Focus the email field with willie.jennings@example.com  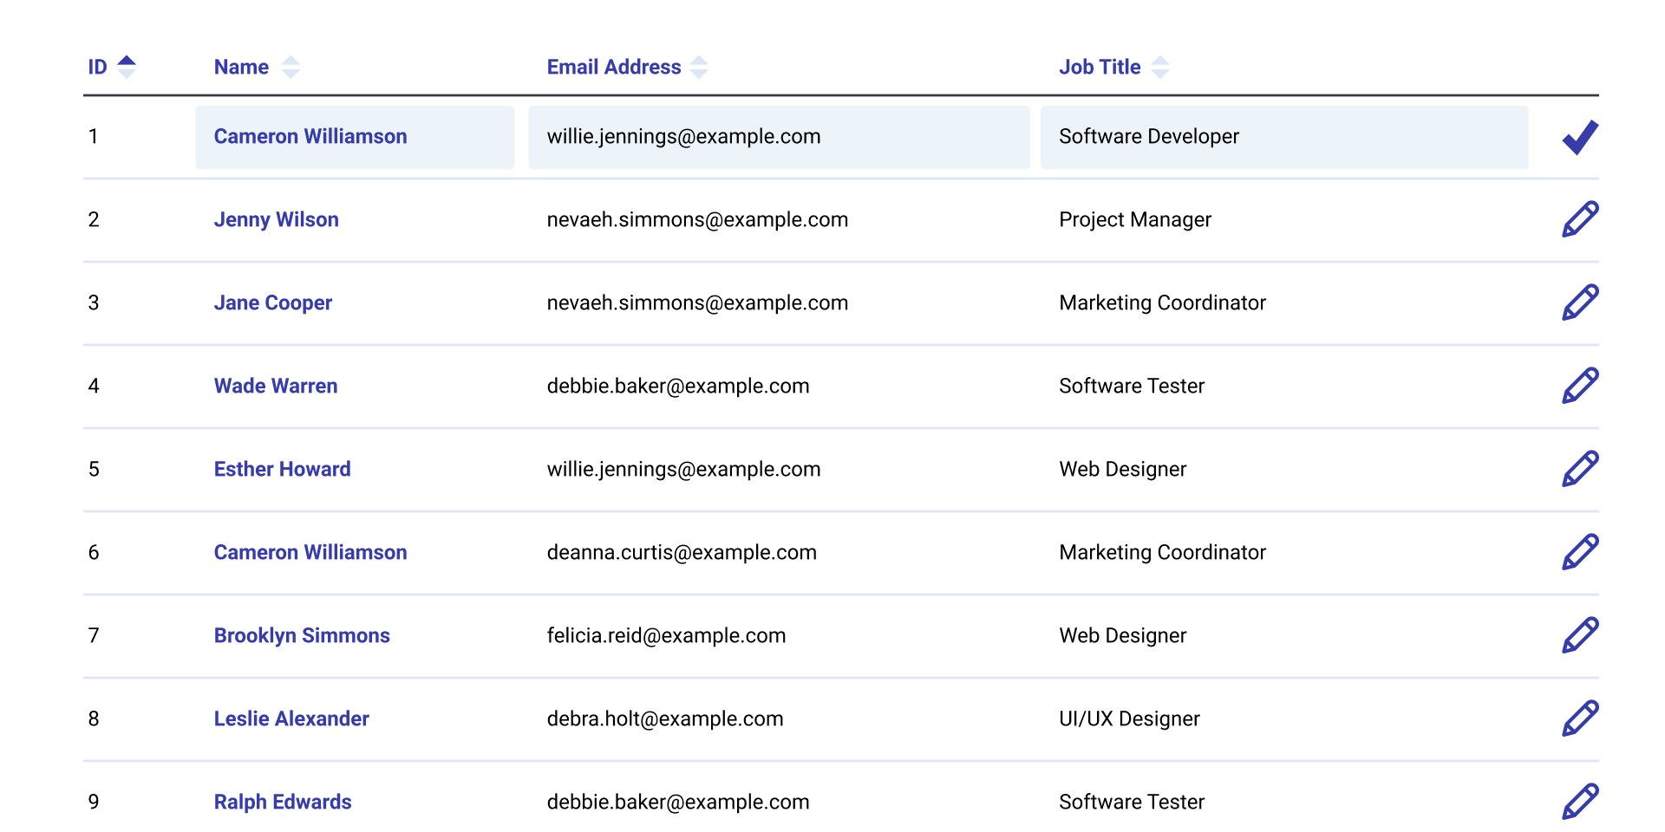[778, 137]
